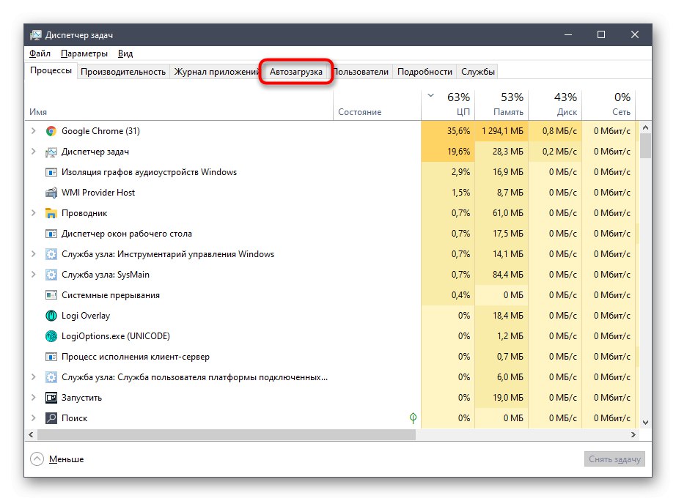
Task: Expand the Проводник process entry
Action: (x=33, y=213)
